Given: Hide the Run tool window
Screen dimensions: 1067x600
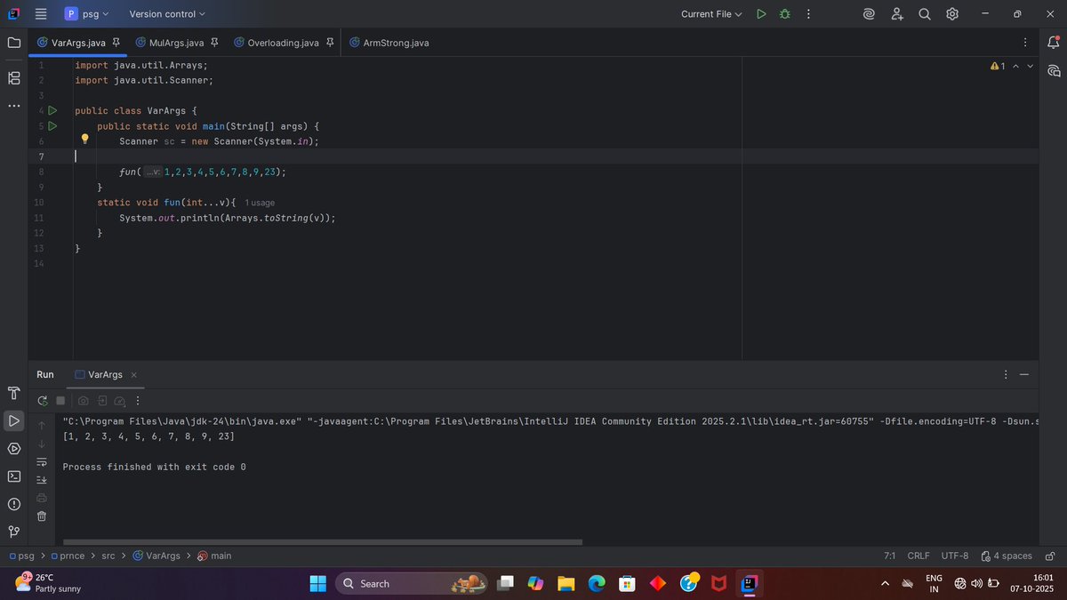Looking at the screenshot, I should (x=1024, y=374).
